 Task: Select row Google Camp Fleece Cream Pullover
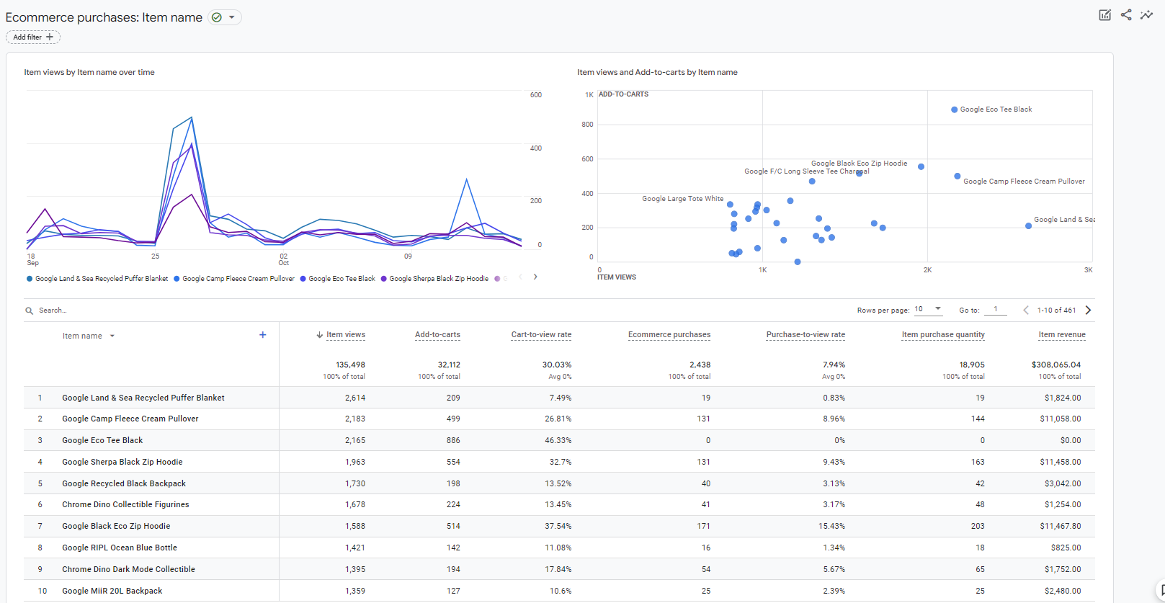559,419
